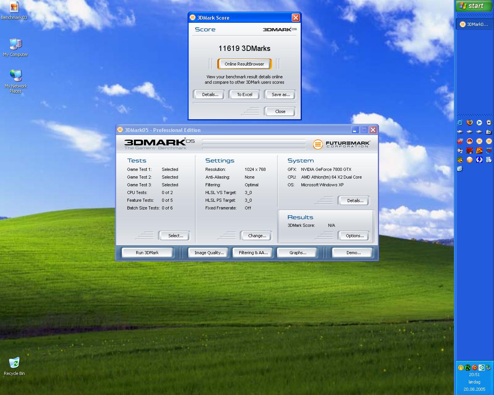Click the PRINT quick launch icon
The width and height of the screenshot is (494, 395).
489,150
